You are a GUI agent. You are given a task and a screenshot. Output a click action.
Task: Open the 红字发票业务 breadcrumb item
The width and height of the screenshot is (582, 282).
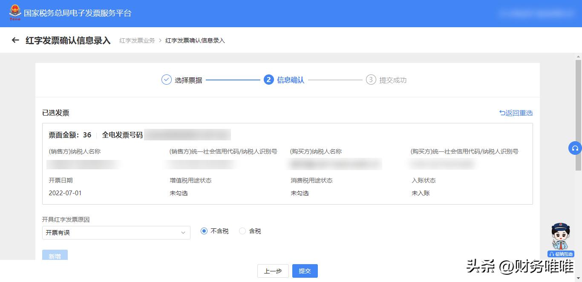136,40
